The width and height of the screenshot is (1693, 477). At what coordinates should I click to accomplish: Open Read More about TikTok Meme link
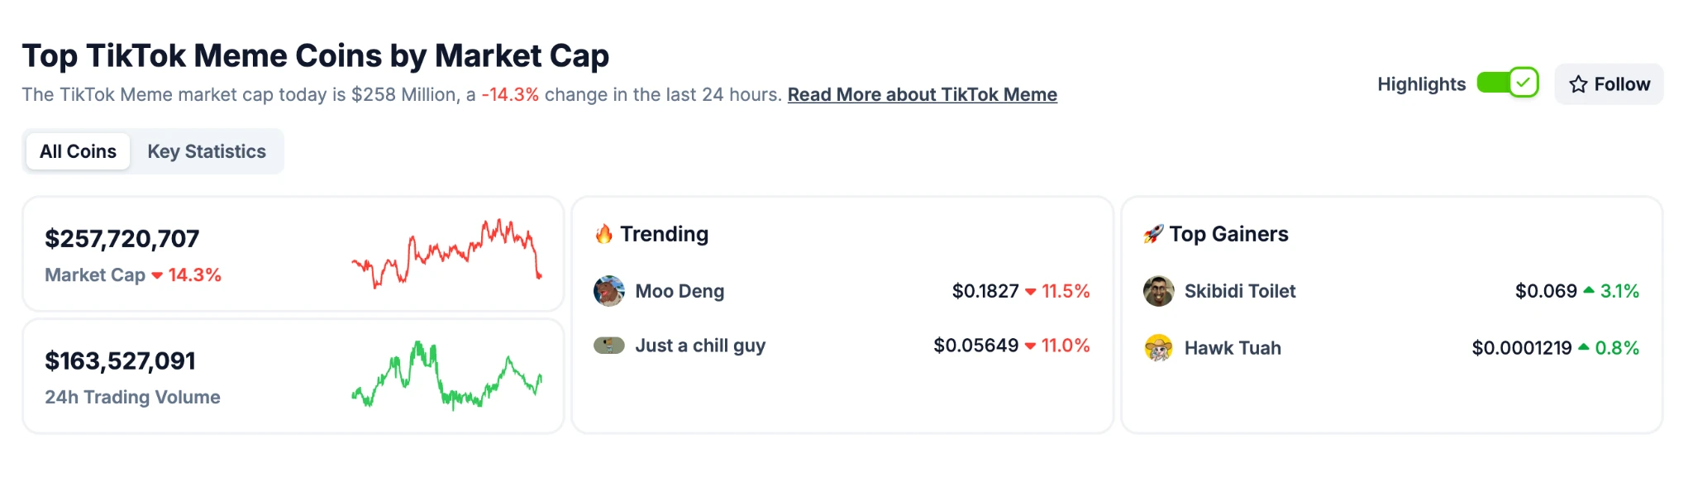[922, 95]
